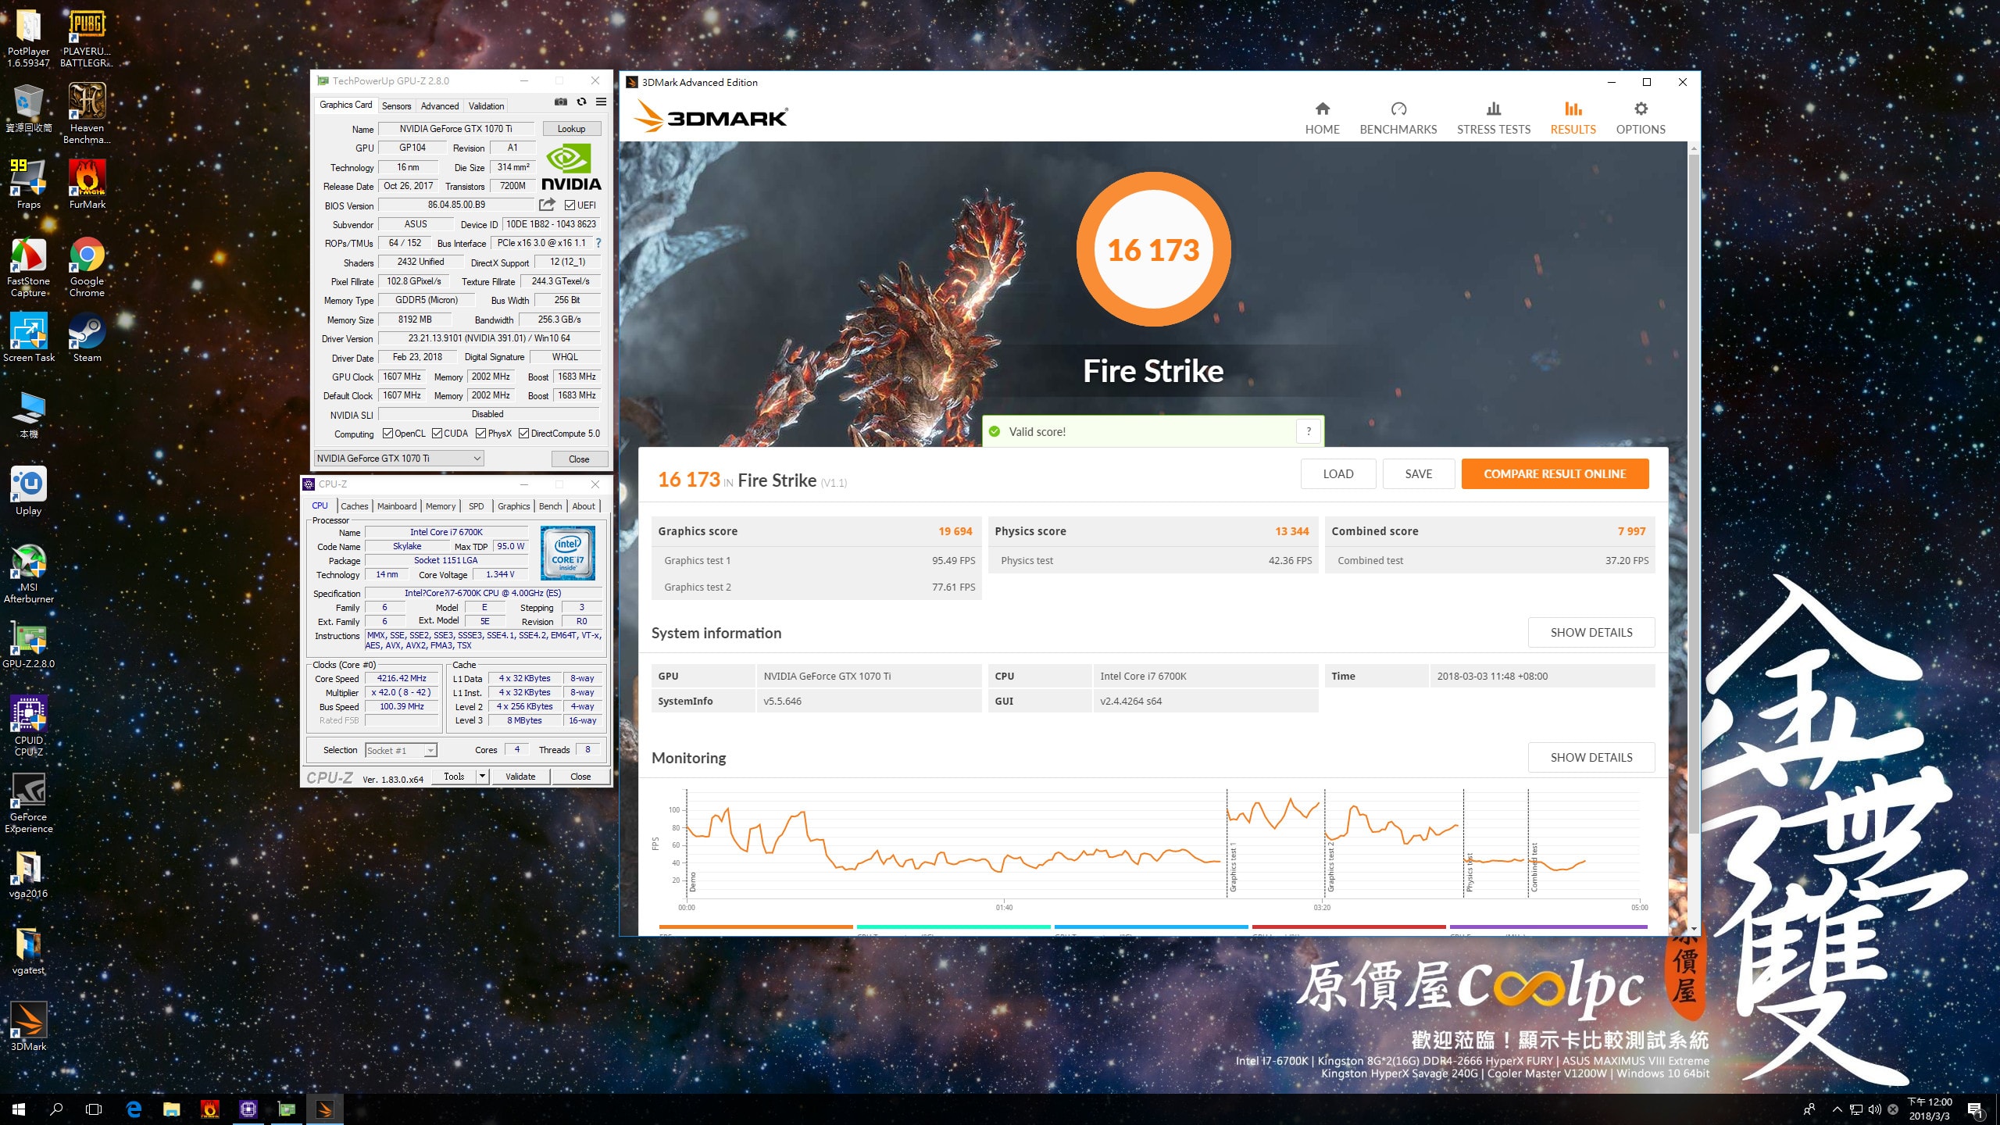Click COMPARE RESULT ONLINE button
This screenshot has height=1125, width=2000.
(x=1555, y=474)
